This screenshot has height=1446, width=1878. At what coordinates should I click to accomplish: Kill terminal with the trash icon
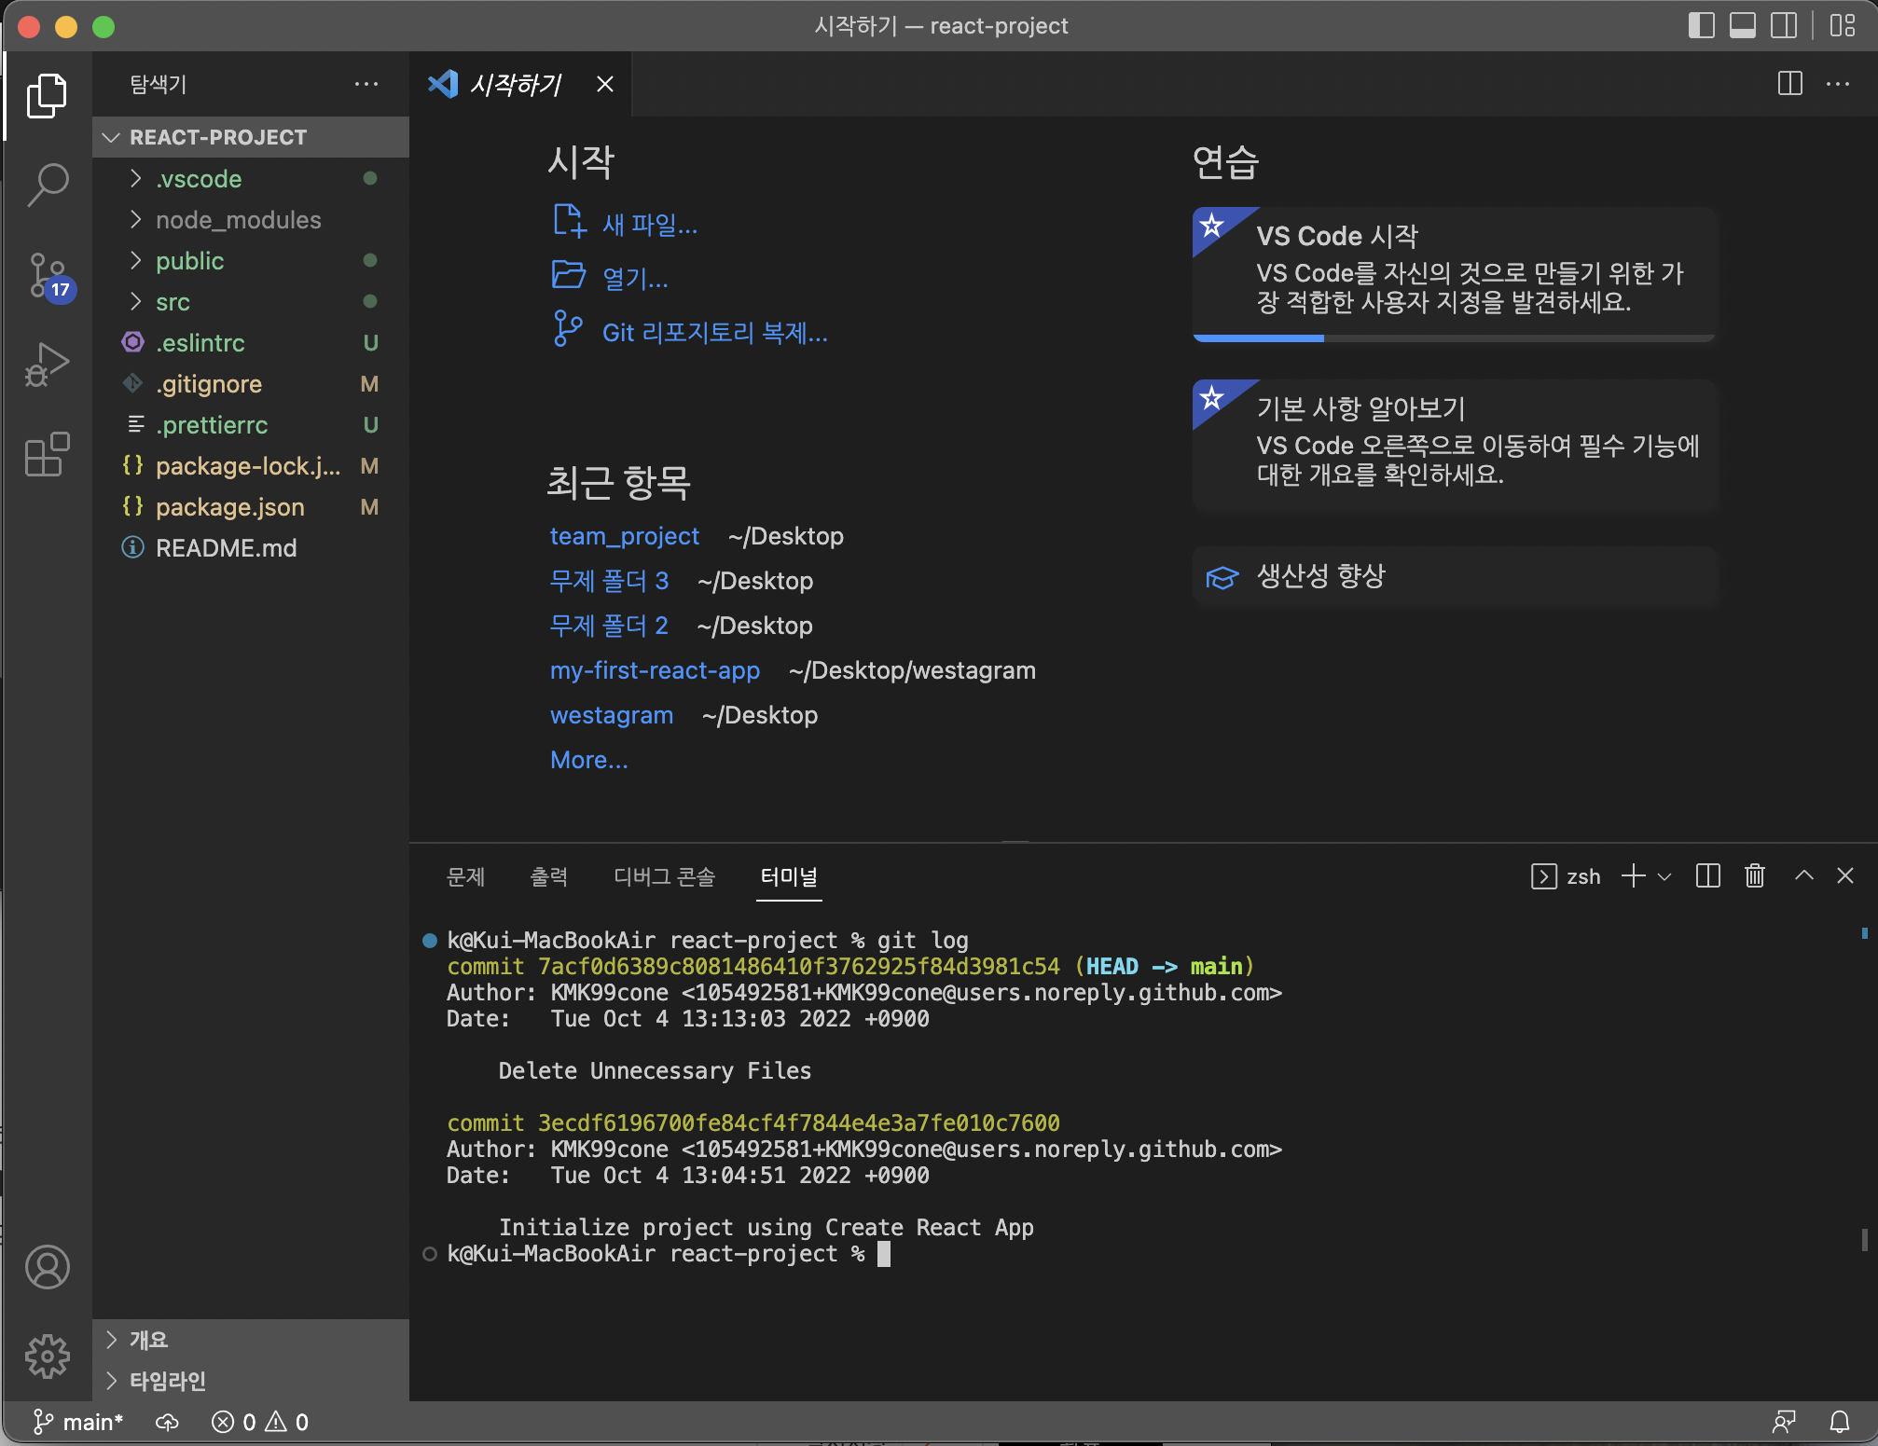click(1754, 875)
